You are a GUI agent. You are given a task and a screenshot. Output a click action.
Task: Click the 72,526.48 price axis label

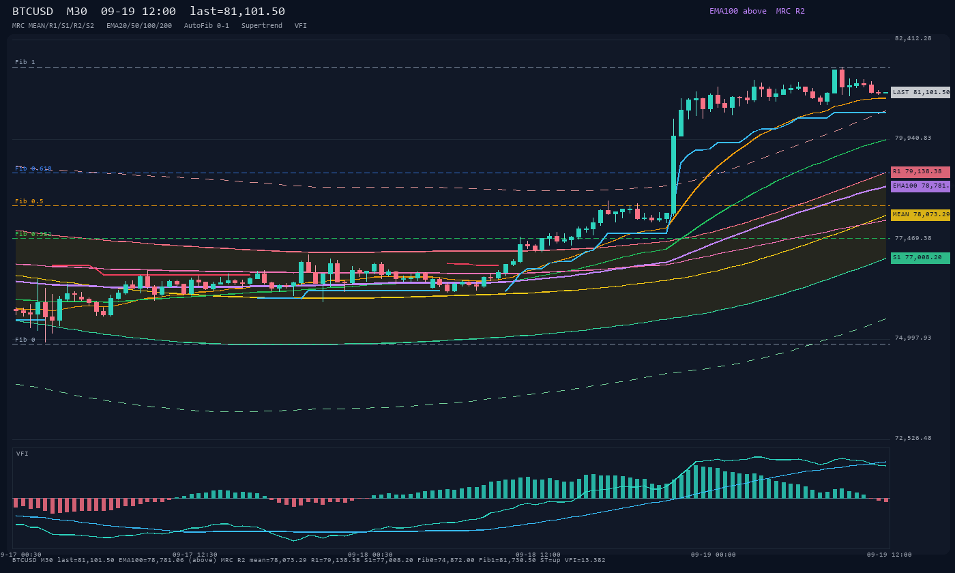(x=913, y=438)
